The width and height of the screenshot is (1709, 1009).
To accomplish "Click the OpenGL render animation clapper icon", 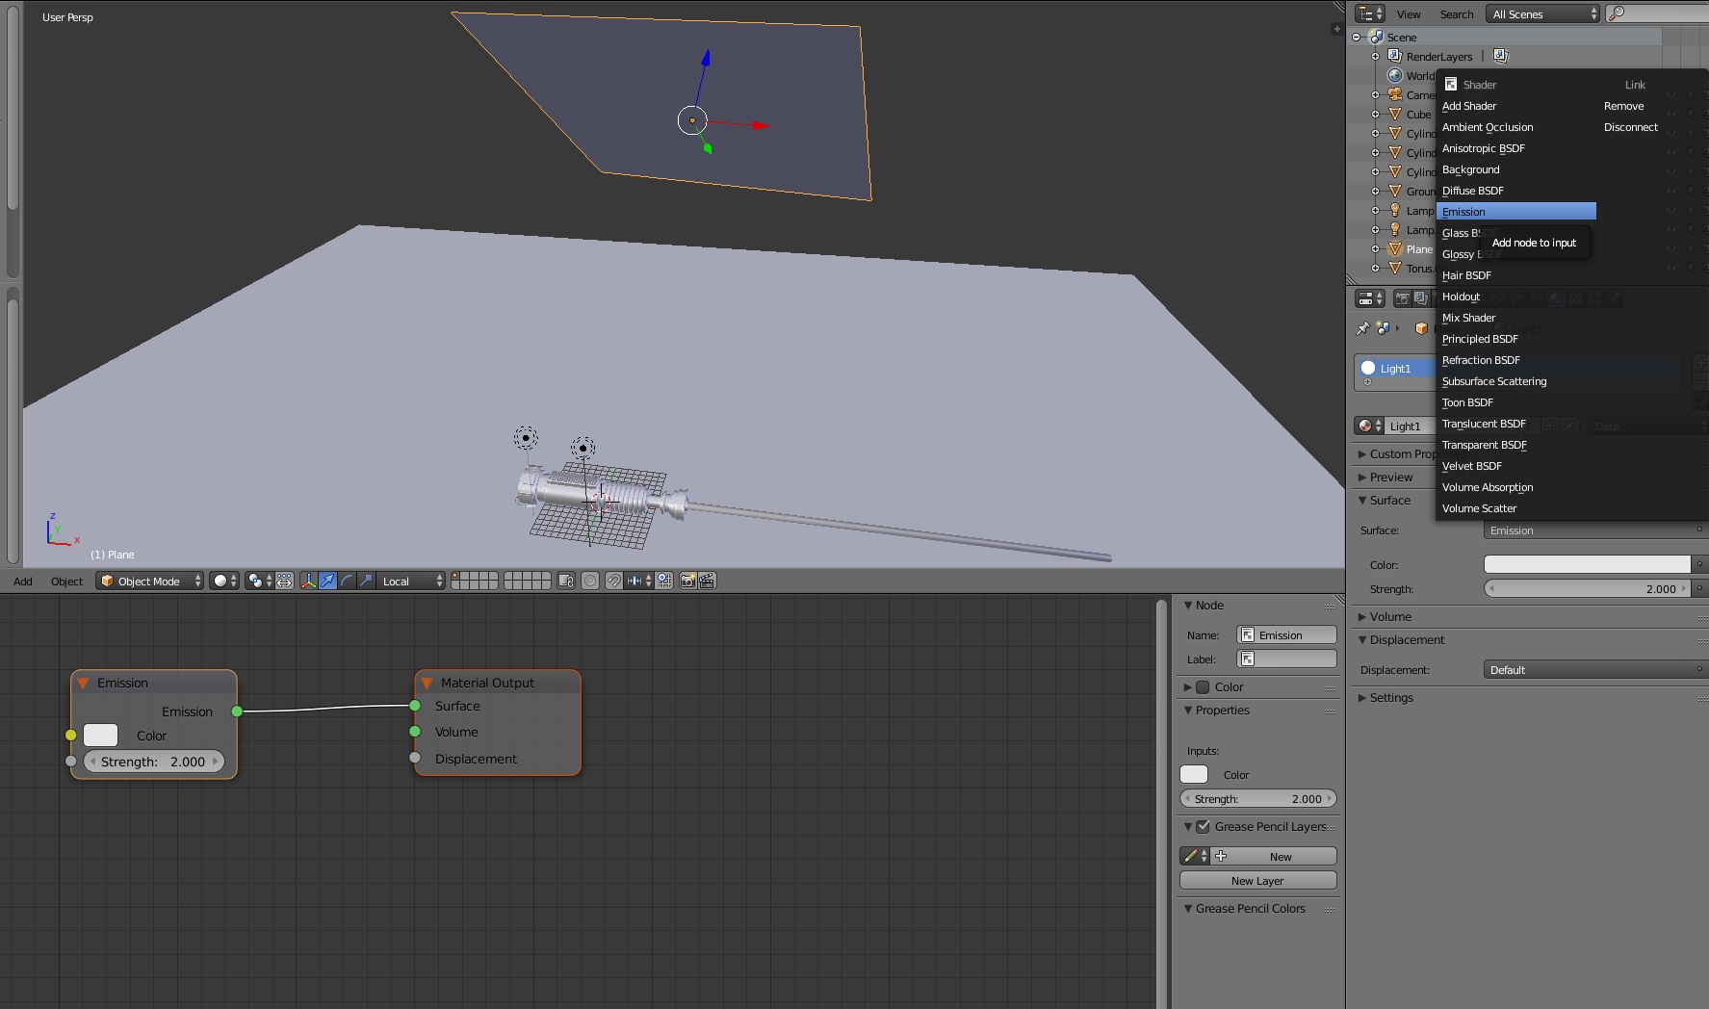I will [x=707, y=581].
